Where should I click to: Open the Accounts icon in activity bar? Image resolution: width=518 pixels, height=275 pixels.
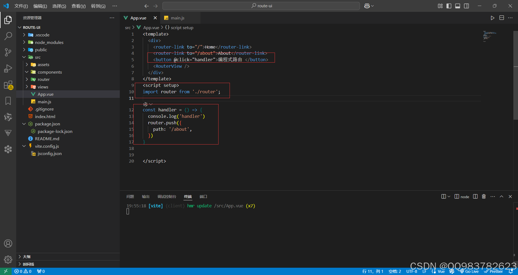click(x=8, y=243)
